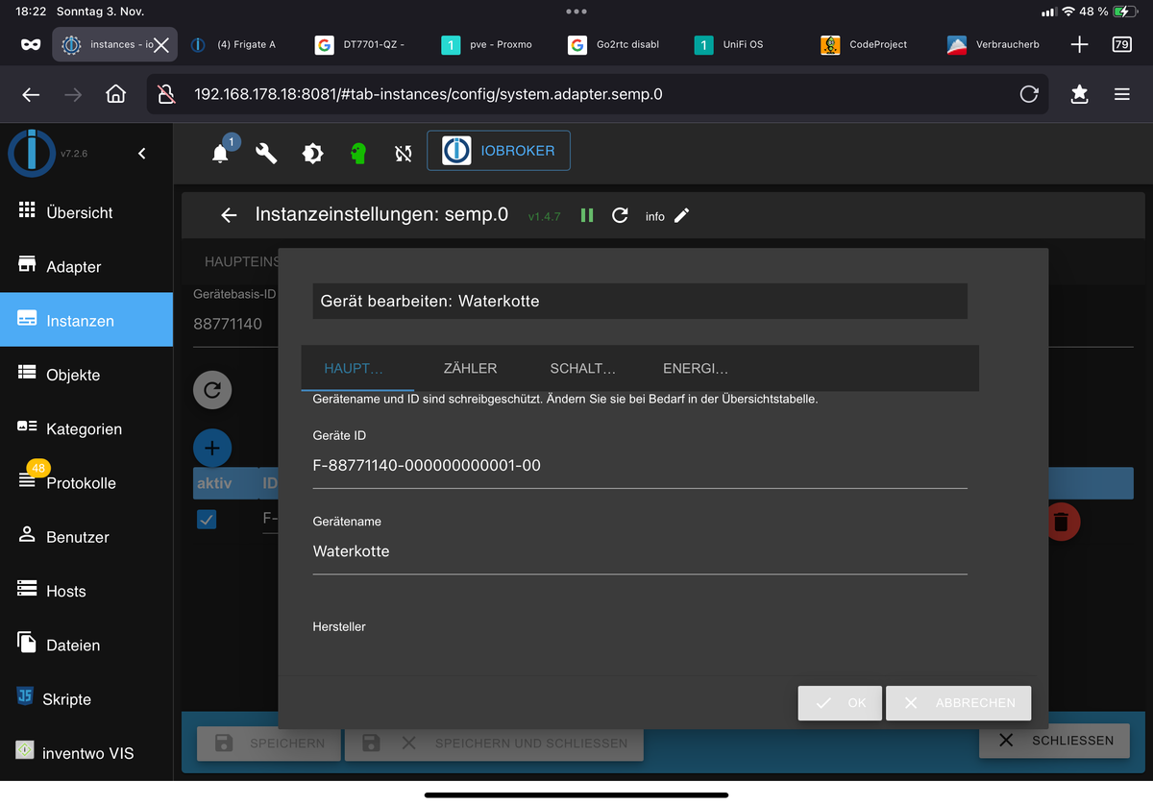This screenshot has width=1153, height=805.
Task: Switch to the ZÄHLER tab
Action: point(470,368)
